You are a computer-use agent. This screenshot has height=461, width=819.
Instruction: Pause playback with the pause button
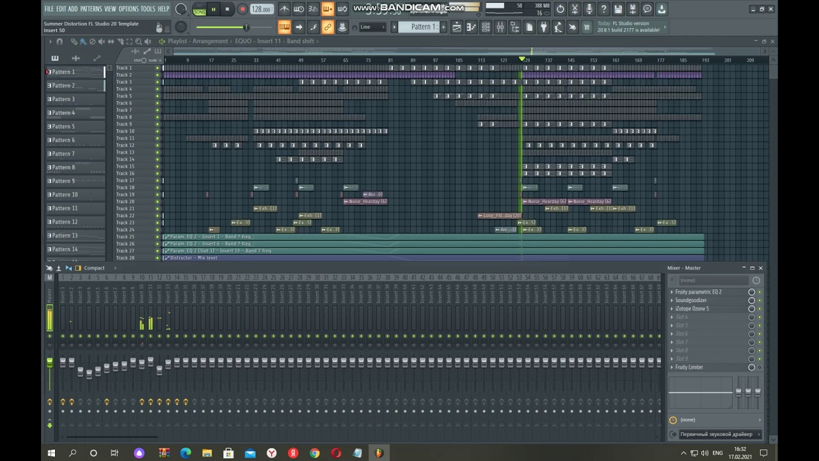coord(213,9)
